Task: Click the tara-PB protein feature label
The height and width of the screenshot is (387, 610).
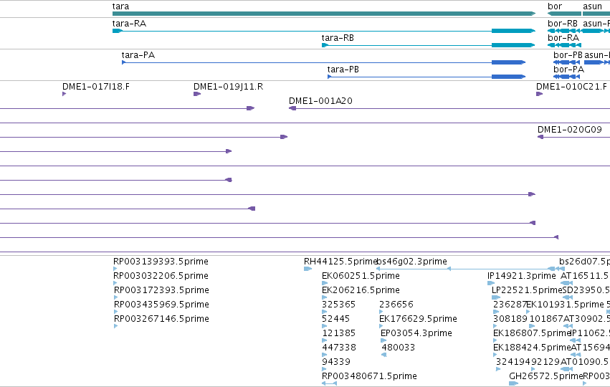Action: (343, 70)
